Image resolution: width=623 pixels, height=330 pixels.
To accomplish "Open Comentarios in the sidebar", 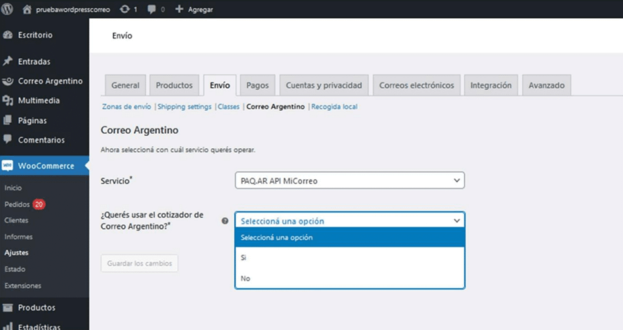I will click(41, 140).
